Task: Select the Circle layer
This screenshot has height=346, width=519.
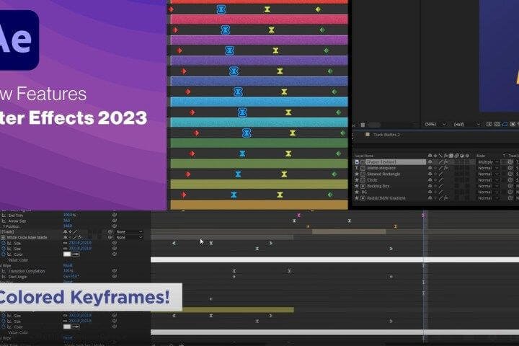Action: pos(373,180)
